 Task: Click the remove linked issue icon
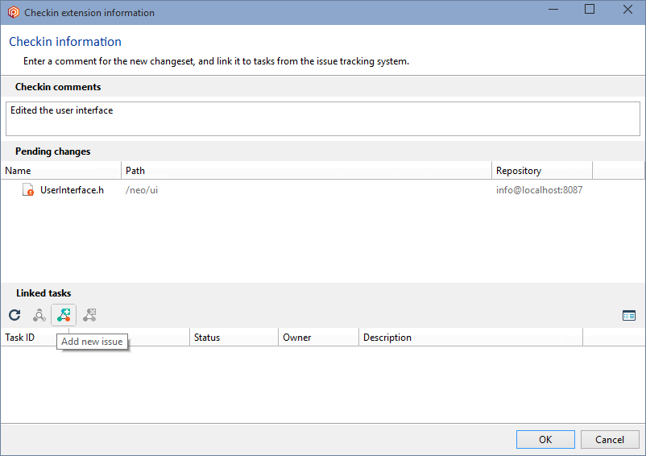(x=89, y=316)
